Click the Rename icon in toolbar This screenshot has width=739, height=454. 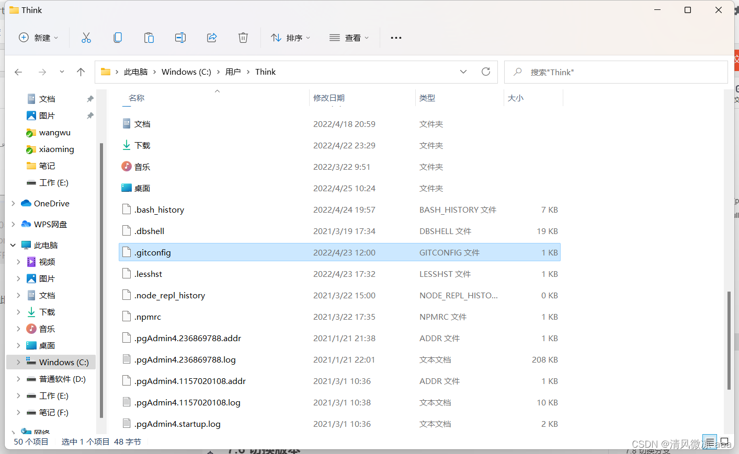[x=180, y=38]
